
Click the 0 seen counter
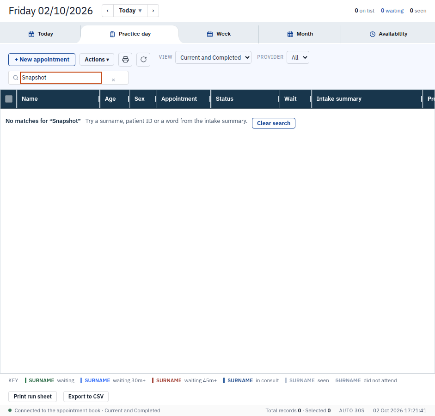click(x=418, y=11)
